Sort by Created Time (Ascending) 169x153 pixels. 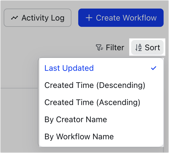(x=101, y=102)
